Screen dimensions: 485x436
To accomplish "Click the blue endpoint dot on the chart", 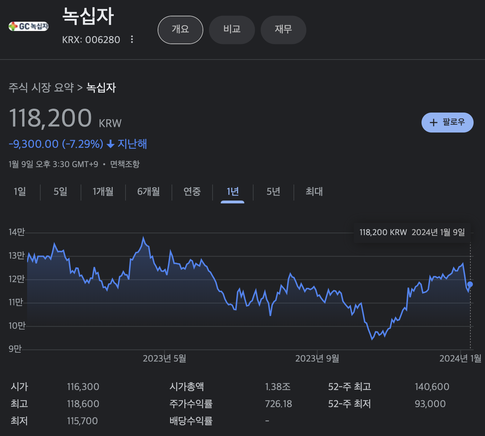I will click(x=470, y=284).
